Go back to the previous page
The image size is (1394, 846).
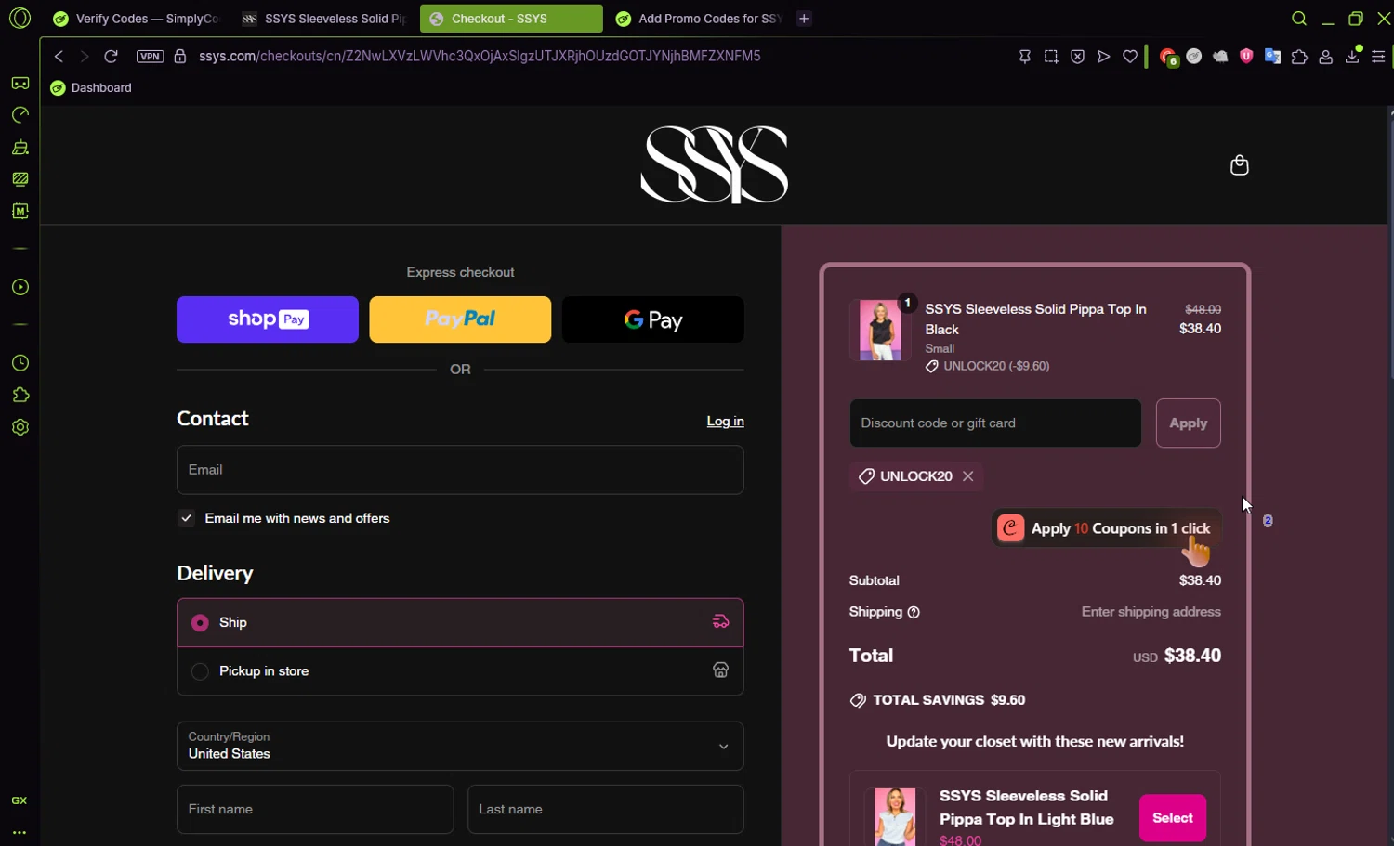tap(59, 57)
